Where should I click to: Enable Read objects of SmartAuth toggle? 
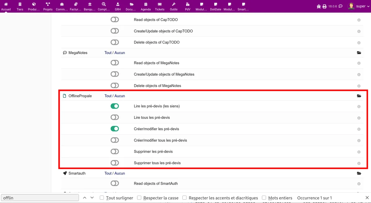(x=115, y=184)
